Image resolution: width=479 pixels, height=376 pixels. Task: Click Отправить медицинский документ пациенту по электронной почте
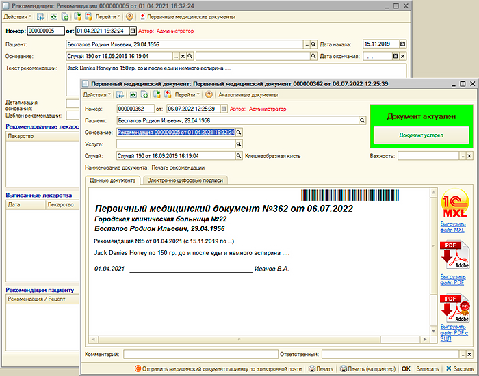pyautogui.click(x=218, y=368)
